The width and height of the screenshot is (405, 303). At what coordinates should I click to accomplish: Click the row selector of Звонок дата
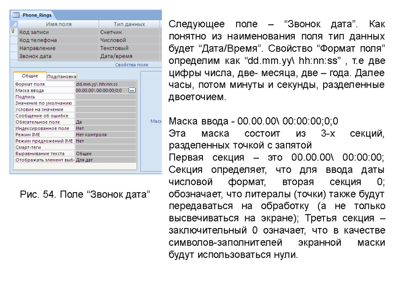pyautogui.click(x=14, y=56)
